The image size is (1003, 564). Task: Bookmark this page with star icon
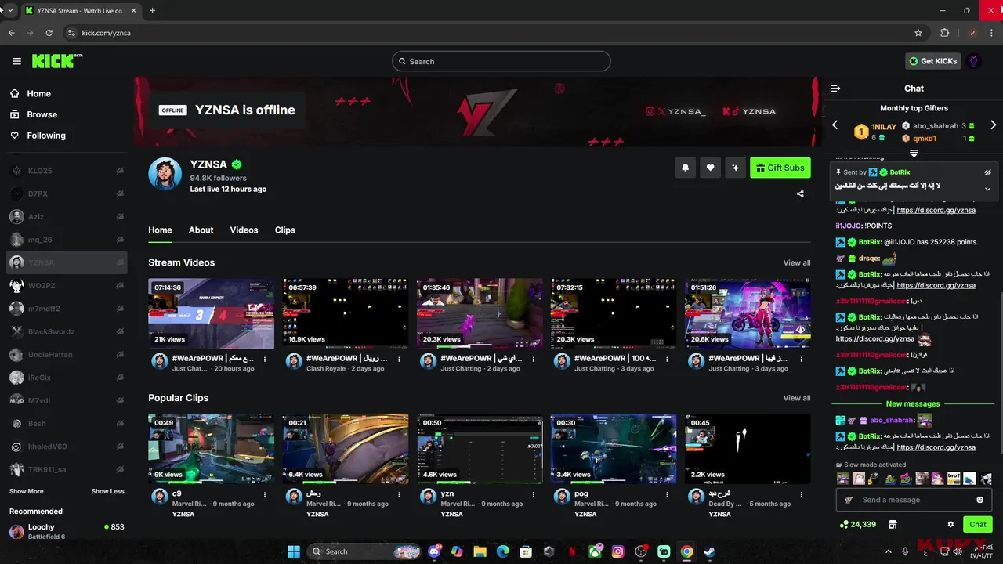pos(918,33)
